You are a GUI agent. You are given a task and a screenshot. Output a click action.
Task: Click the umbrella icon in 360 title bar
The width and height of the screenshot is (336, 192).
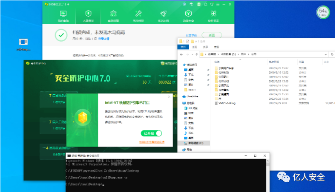click(191, 4)
